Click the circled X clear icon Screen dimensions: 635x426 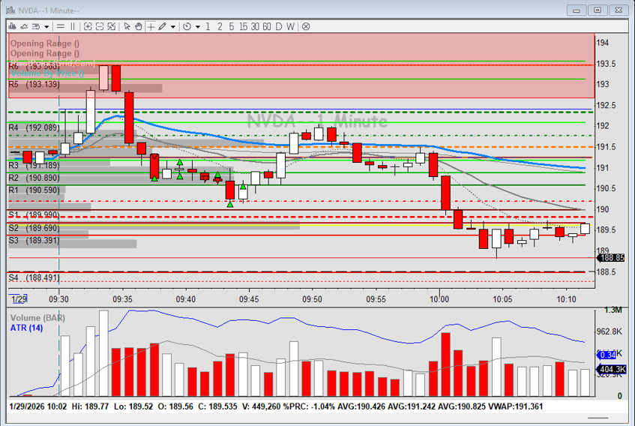(306, 27)
